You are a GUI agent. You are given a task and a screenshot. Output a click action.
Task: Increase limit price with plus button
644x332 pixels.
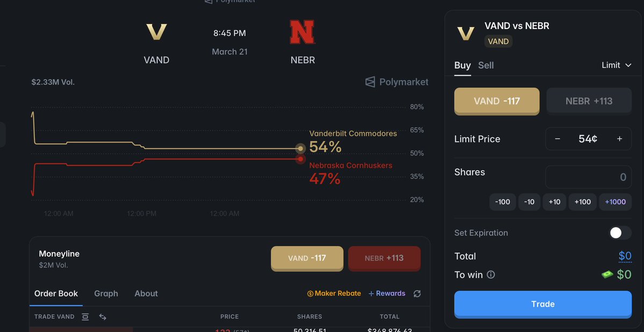tap(619, 139)
